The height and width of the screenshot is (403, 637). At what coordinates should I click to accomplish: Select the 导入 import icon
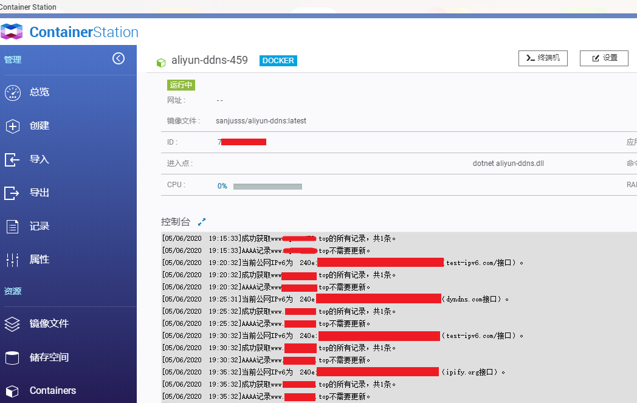point(12,160)
